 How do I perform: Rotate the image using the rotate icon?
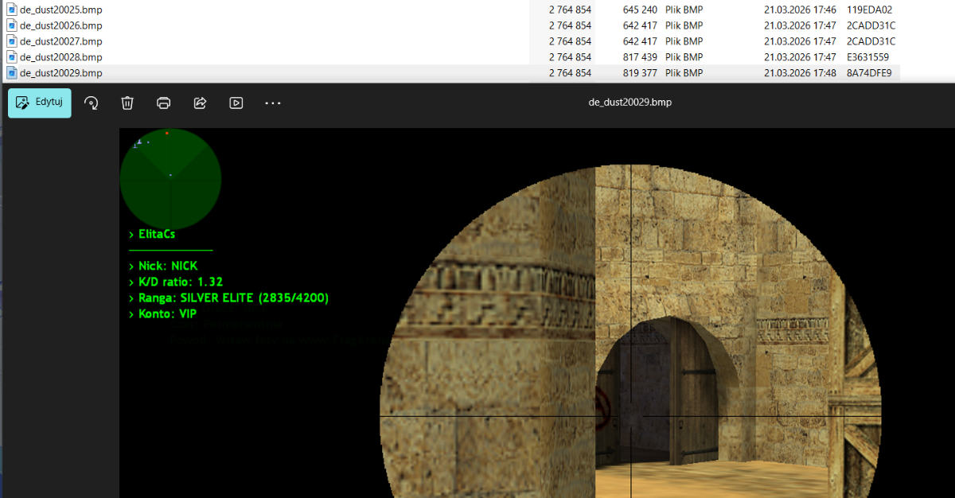tap(92, 103)
